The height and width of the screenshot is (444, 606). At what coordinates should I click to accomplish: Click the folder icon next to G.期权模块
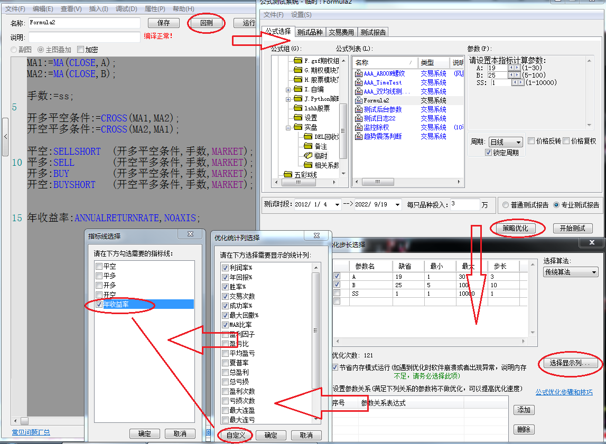pos(297,70)
